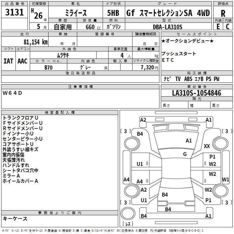Click the lot number 3131
The height and width of the screenshot is (234, 234).
14,12
